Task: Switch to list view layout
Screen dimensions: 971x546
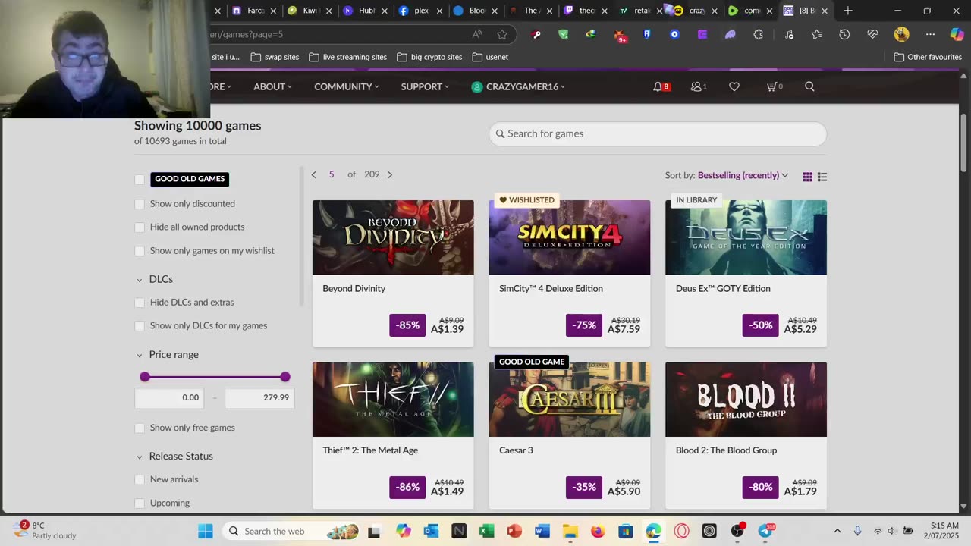Action: pos(822,177)
